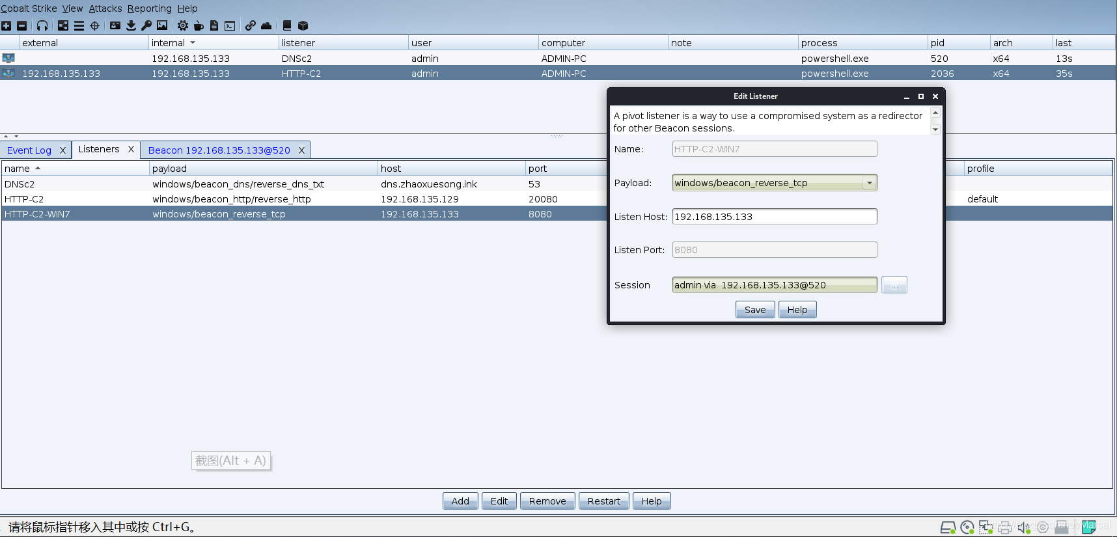Close the Event Log tab

pyautogui.click(x=62, y=150)
